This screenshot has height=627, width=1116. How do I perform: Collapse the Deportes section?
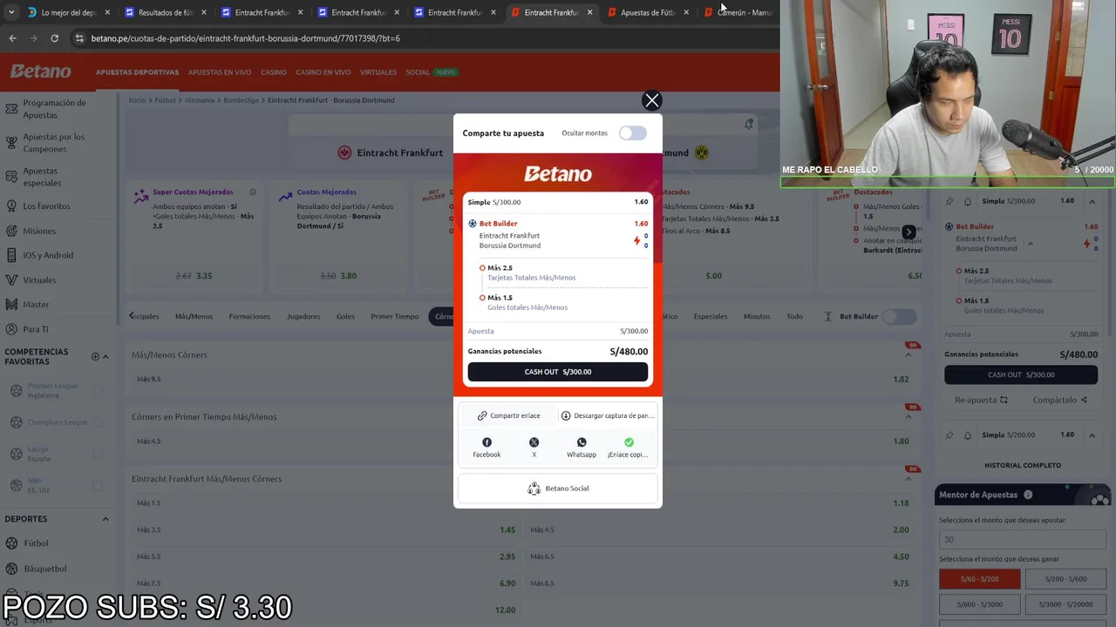point(105,519)
